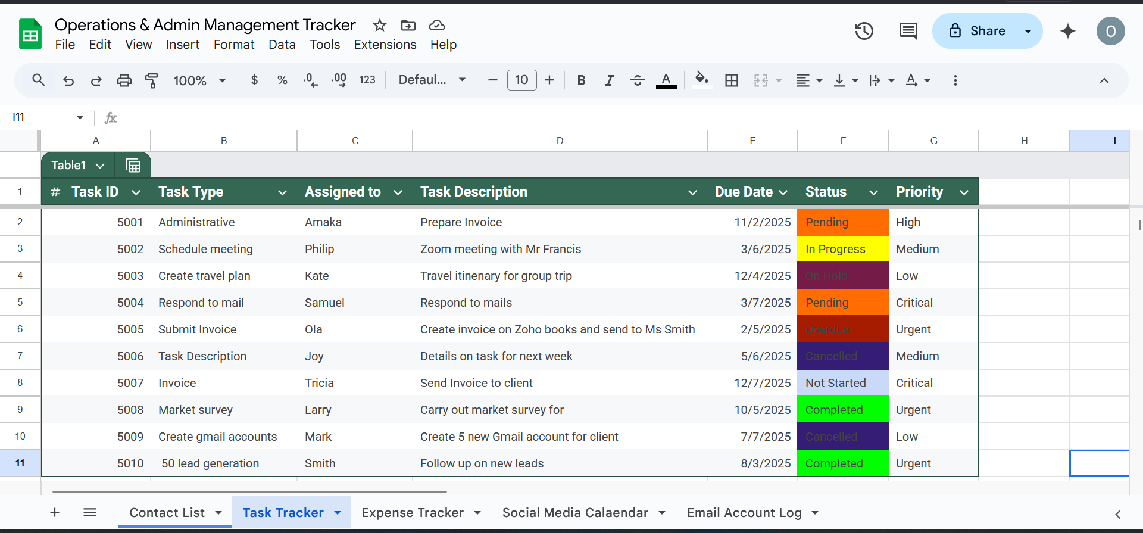
Task: Open all sheets list icon
Action: coord(90,512)
